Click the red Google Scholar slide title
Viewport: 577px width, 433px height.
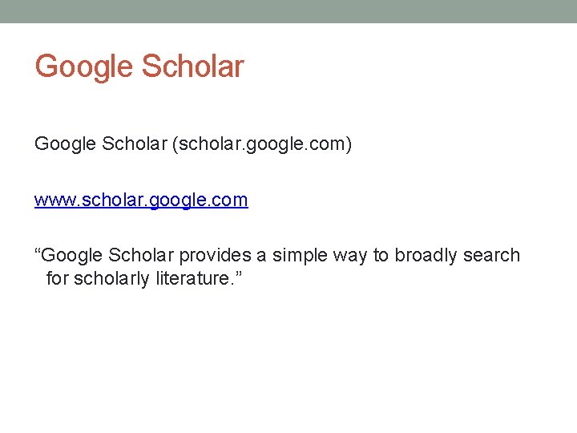pos(139,66)
